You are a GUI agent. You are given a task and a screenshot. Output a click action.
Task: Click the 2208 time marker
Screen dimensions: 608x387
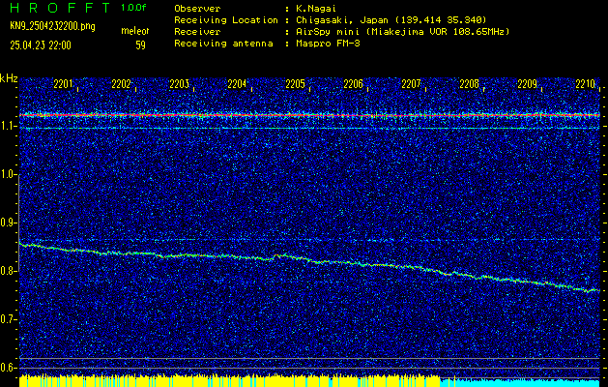tap(469, 83)
